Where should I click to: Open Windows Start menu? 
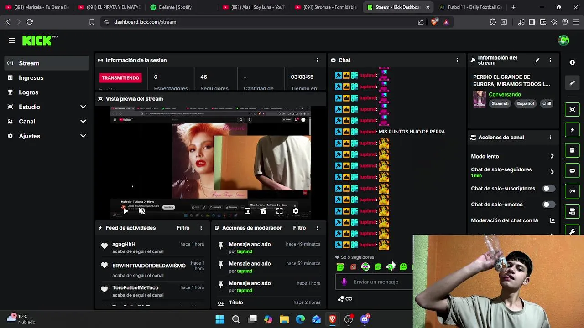point(220,319)
